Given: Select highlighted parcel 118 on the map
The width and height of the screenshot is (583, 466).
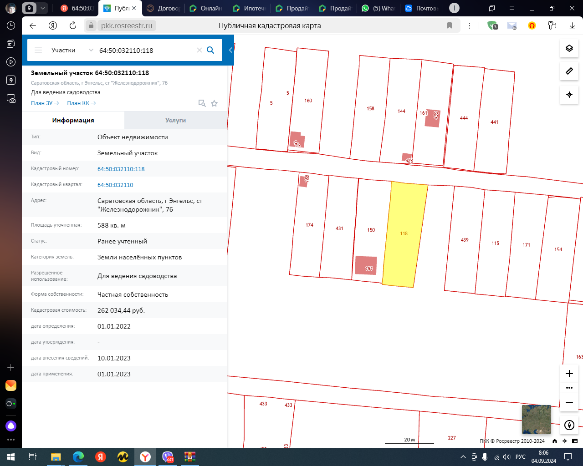Looking at the screenshot, I should click(x=404, y=233).
